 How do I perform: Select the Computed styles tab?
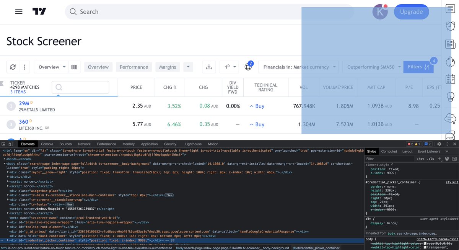tap(389, 152)
